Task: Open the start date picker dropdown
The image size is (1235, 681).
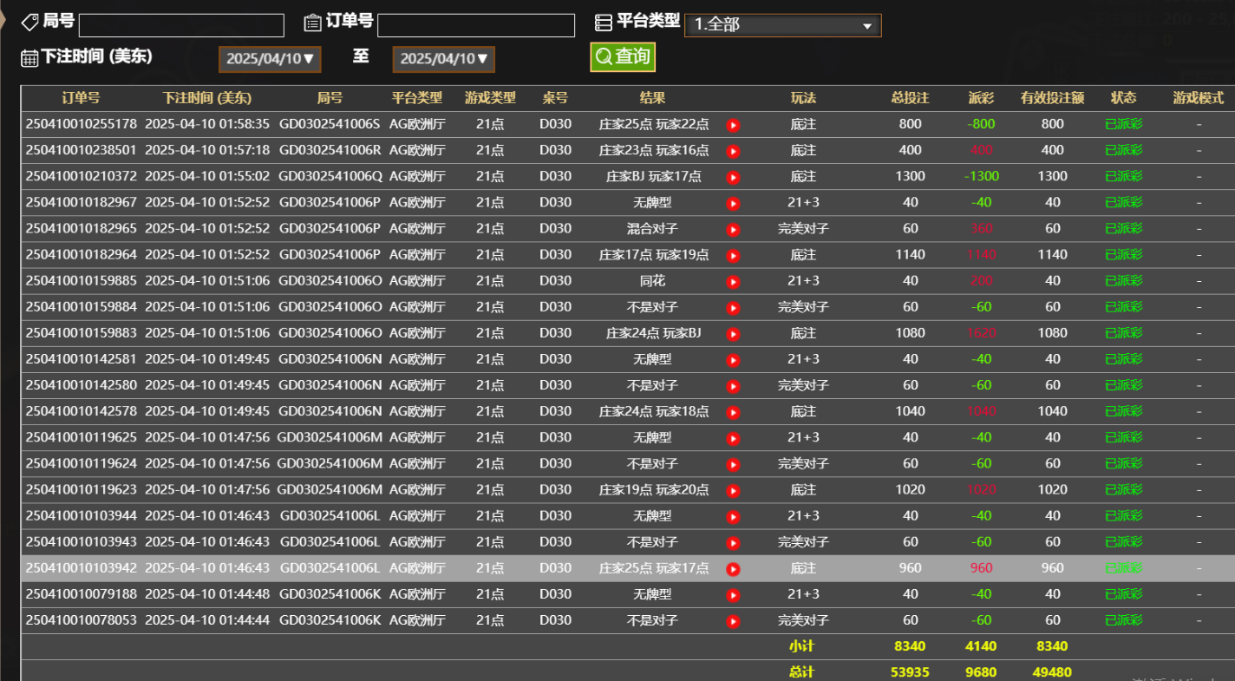Action: coord(271,59)
